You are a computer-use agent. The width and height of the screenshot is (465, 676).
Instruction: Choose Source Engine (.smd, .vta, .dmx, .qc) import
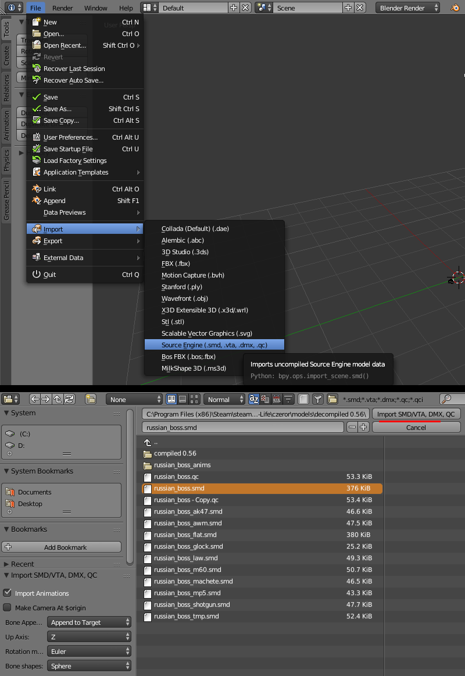(x=214, y=345)
